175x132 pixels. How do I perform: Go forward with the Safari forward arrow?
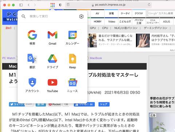(35, 5)
